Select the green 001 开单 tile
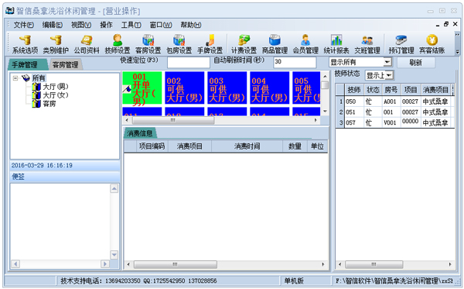Image resolution: width=464 pixels, height=289 pixels. click(x=142, y=88)
